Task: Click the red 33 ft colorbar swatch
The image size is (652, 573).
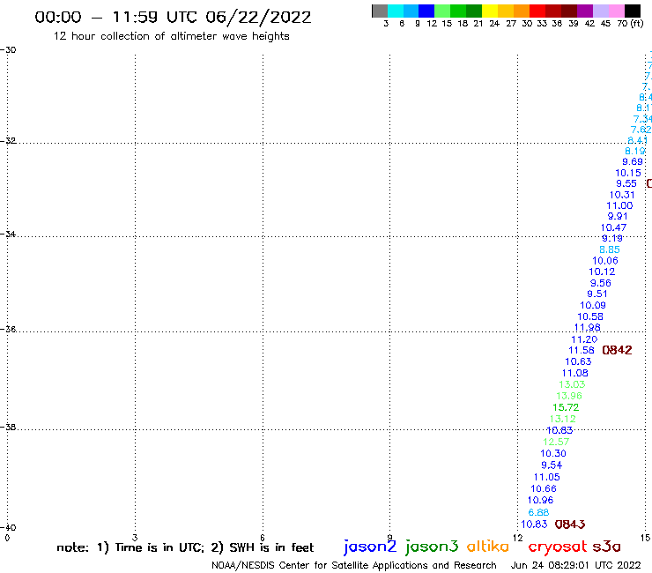Action: (537, 11)
